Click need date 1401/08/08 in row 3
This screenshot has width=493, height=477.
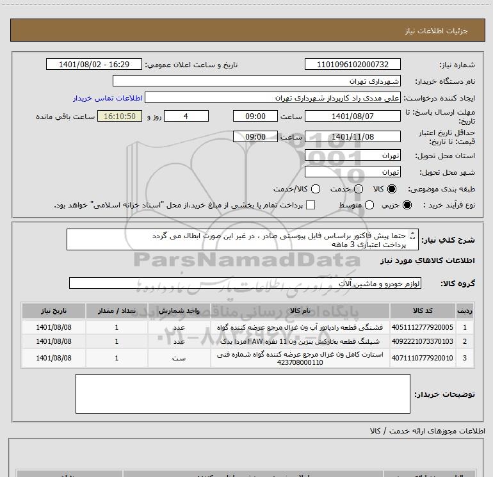(x=54, y=358)
